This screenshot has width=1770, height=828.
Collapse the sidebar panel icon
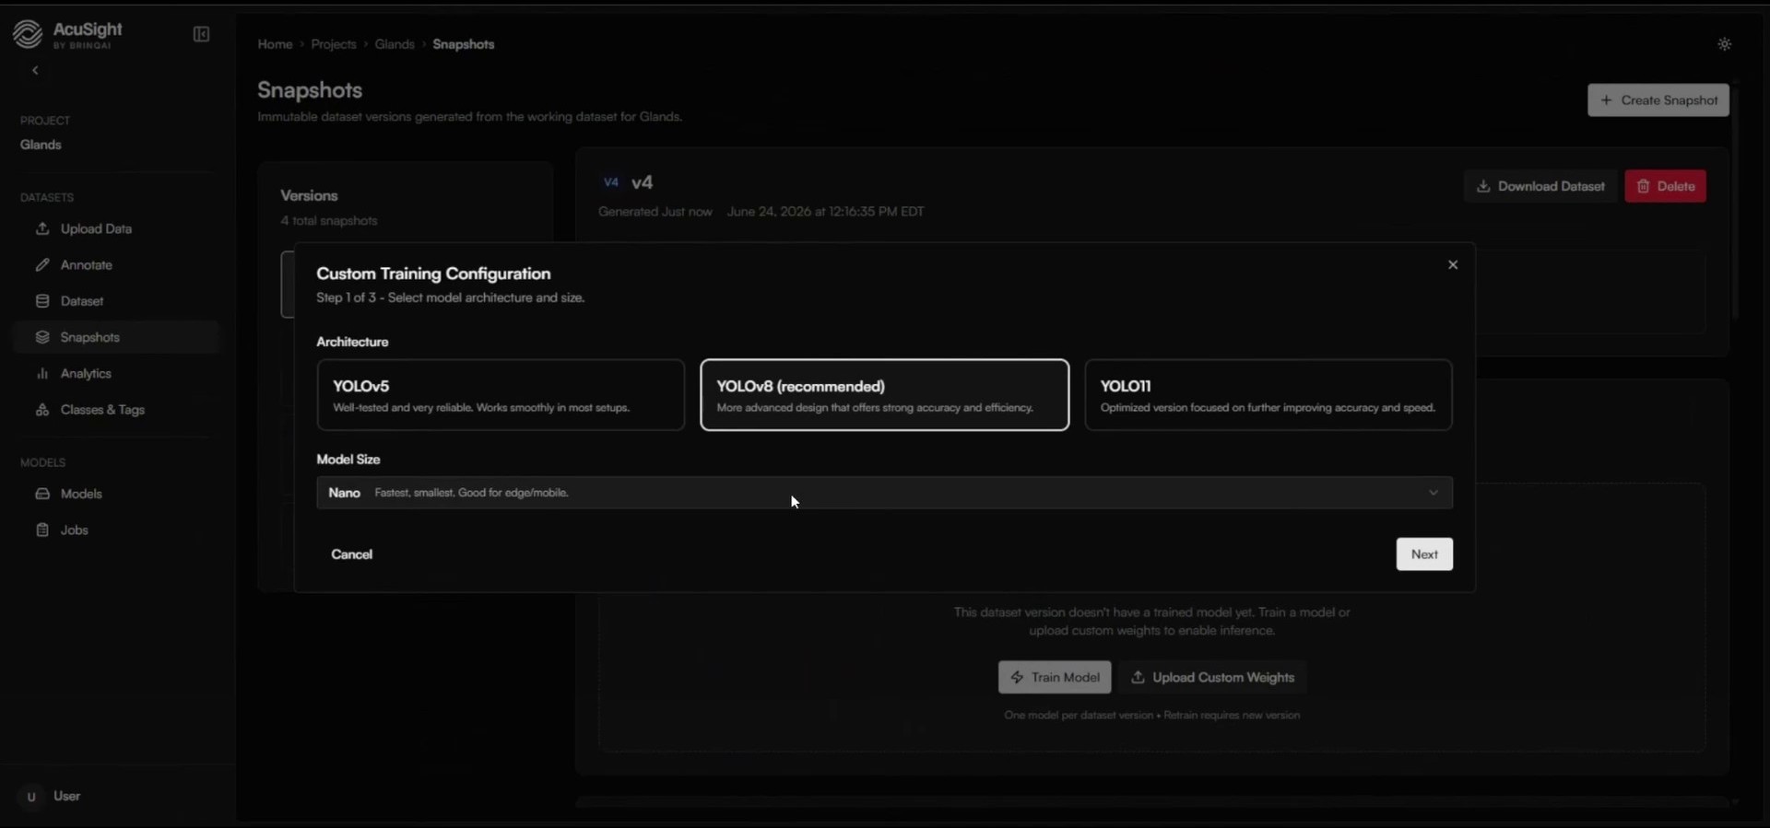point(201,34)
